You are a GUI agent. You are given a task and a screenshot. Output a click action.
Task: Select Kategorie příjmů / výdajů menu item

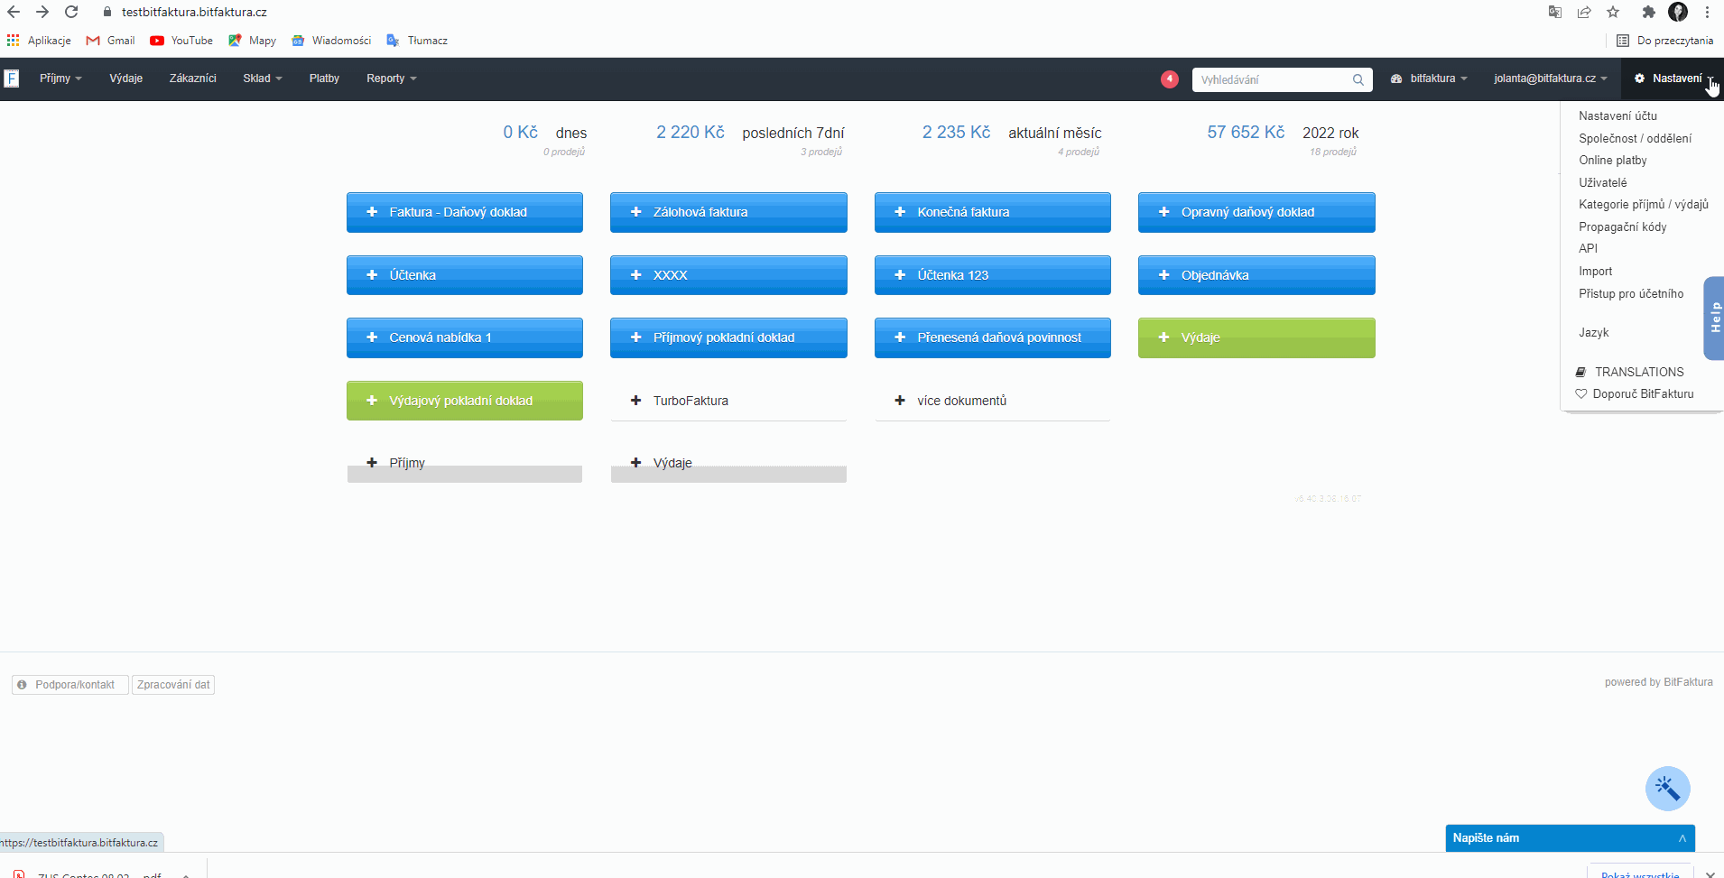pyautogui.click(x=1643, y=205)
